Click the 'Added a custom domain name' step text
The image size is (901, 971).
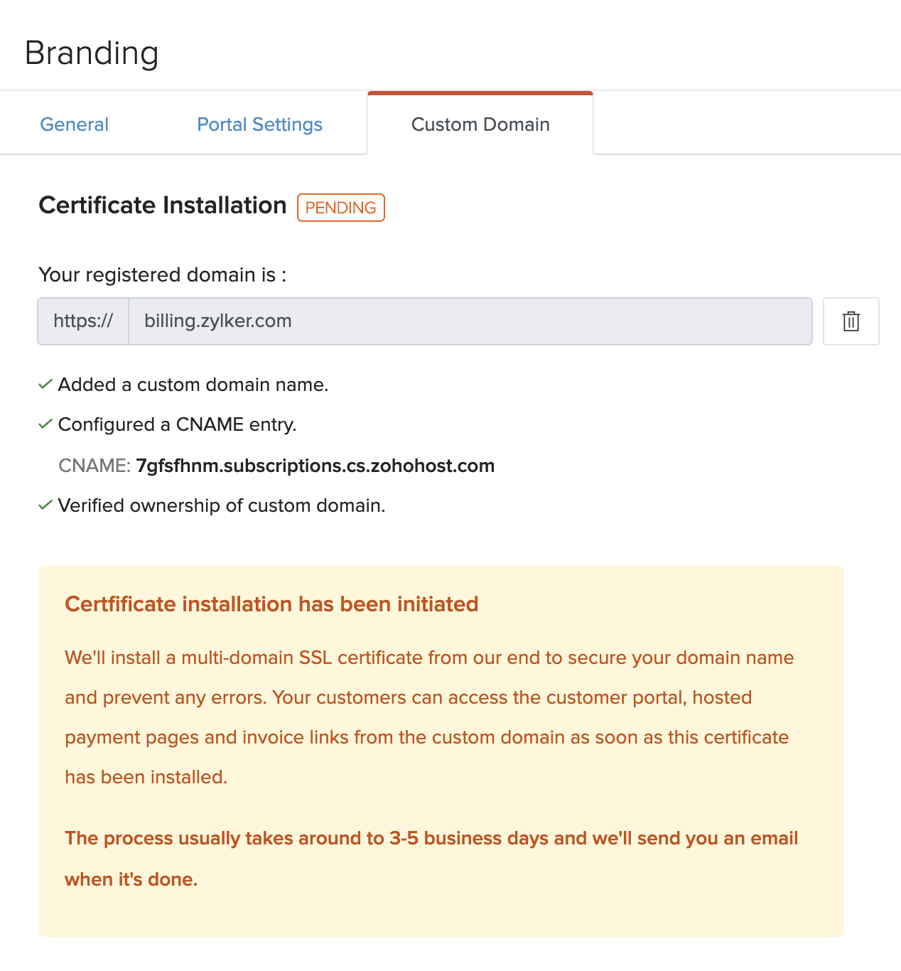[195, 384]
